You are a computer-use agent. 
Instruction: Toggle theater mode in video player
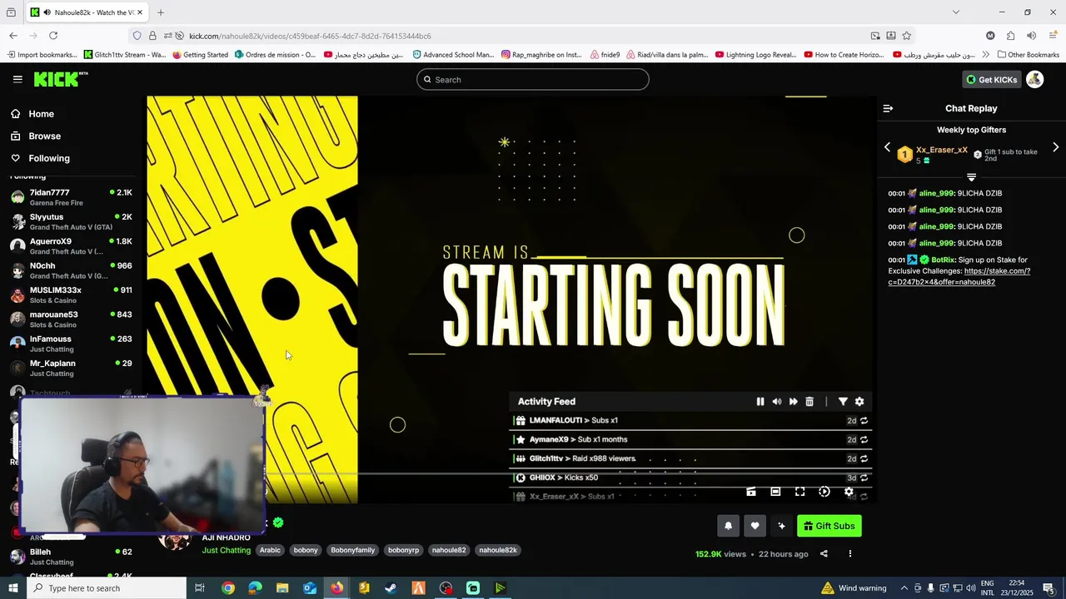pyautogui.click(x=775, y=492)
